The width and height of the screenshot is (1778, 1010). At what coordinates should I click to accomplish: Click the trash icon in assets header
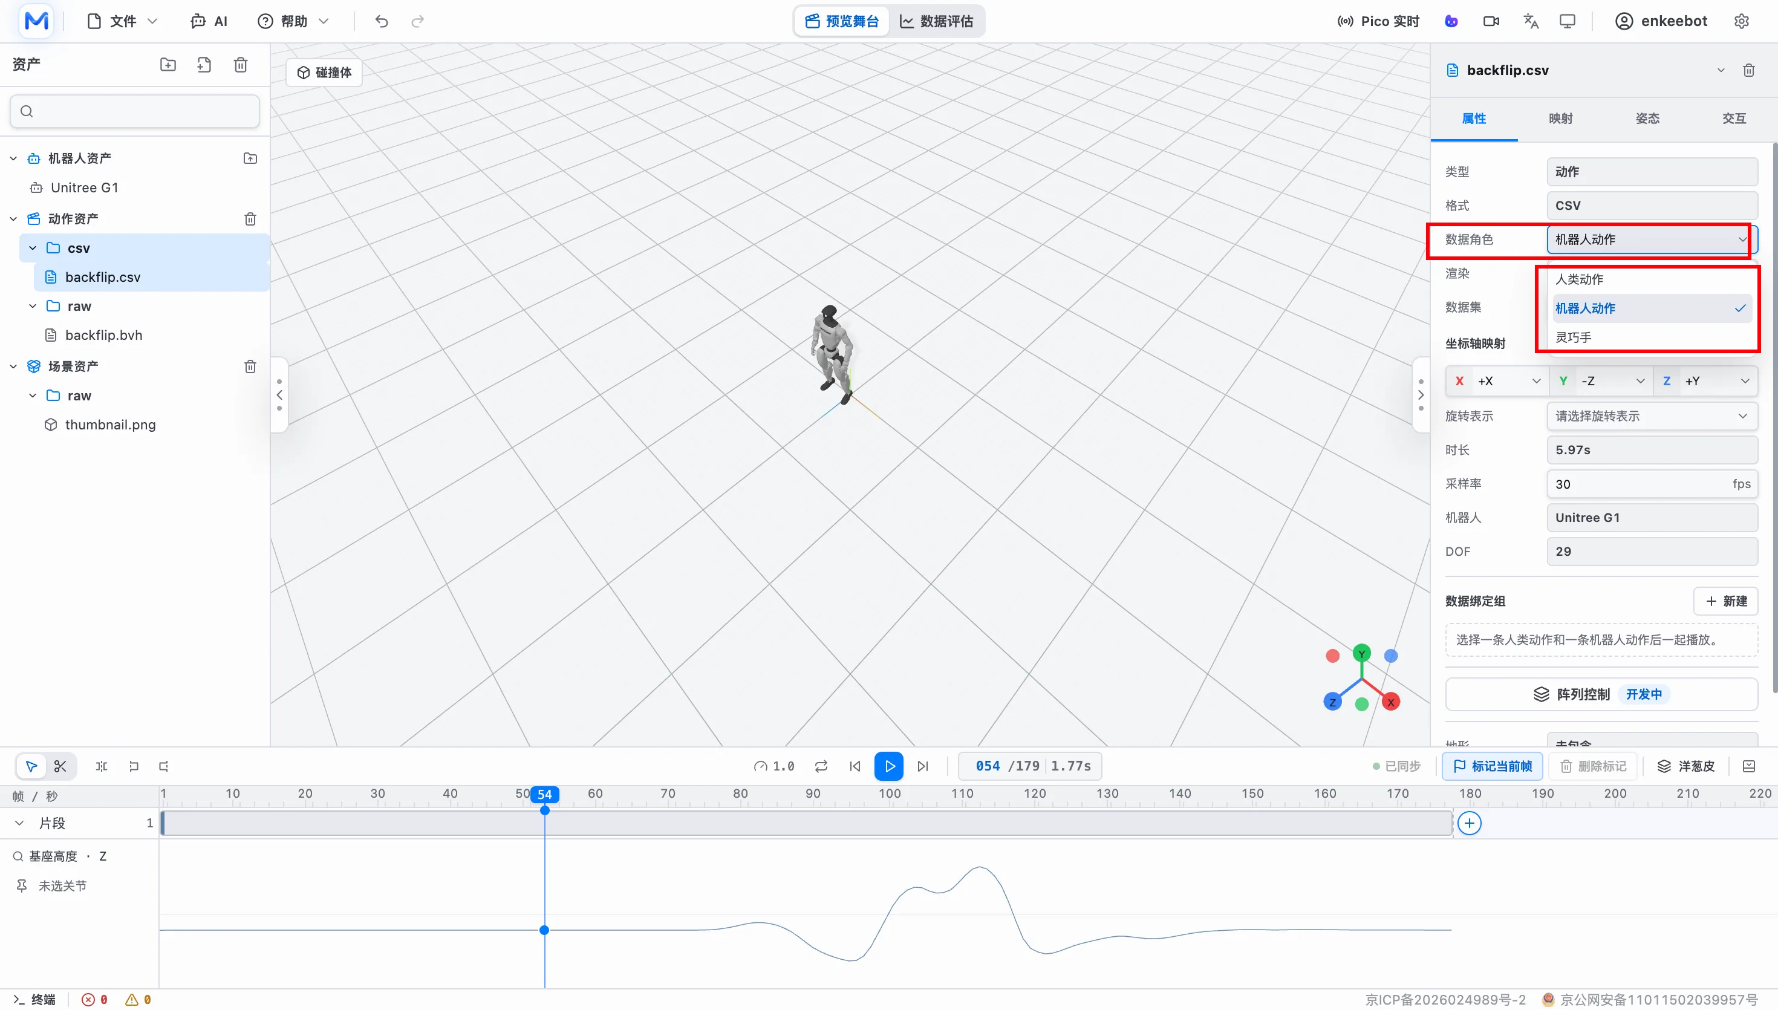click(241, 65)
